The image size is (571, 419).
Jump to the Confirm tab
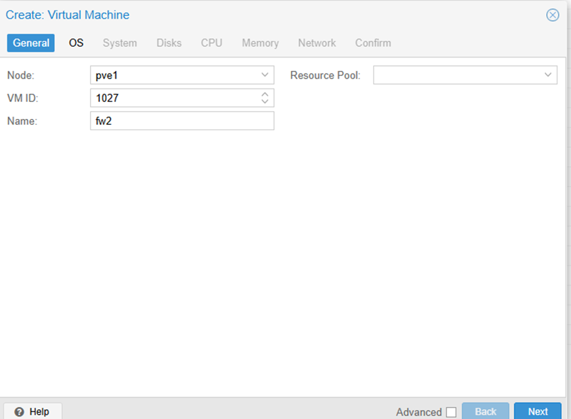point(373,43)
